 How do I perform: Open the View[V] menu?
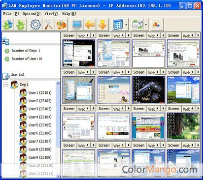pyautogui.click(x=51, y=14)
